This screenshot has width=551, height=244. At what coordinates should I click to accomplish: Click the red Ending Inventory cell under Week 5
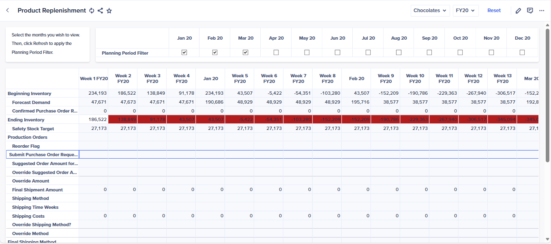(x=240, y=120)
